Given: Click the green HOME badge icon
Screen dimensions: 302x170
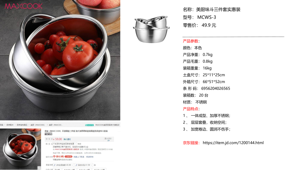Looking at the screenshot, I should [x=89, y=125].
